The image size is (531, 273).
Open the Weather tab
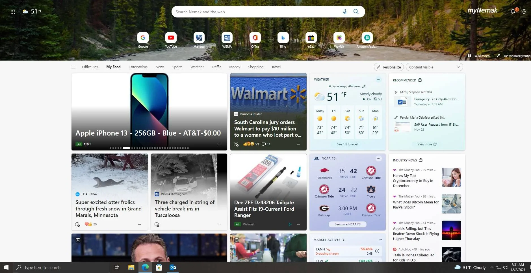[197, 67]
